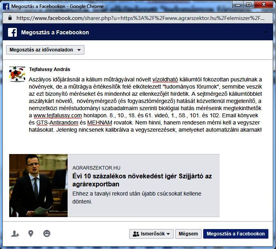Click 'www.tejfalussy.com' in the post text
This screenshot has width=276, height=249.
(58, 116)
